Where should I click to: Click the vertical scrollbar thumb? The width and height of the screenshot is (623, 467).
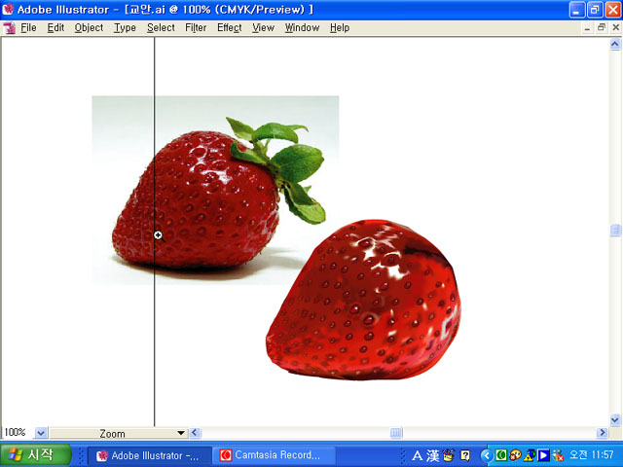click(x=615, y=231)
